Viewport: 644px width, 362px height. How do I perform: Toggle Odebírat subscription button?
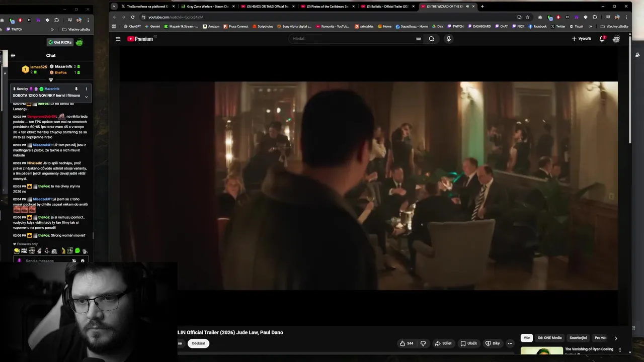198,343
